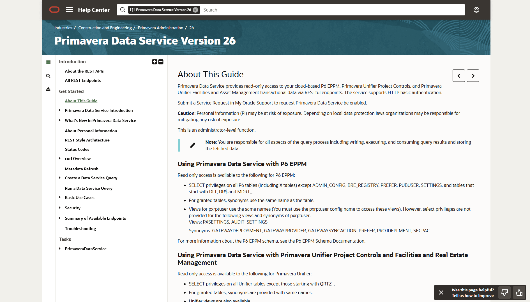Go to next page arrow button

coord(473,76)
